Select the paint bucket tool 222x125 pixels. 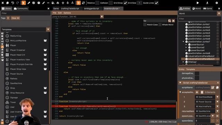[53, 3]
